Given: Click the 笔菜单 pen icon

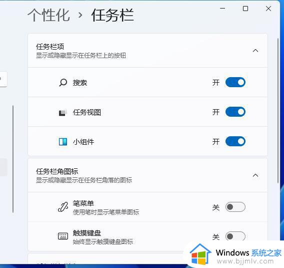Looking at the screenshot, I should [63, 207].
